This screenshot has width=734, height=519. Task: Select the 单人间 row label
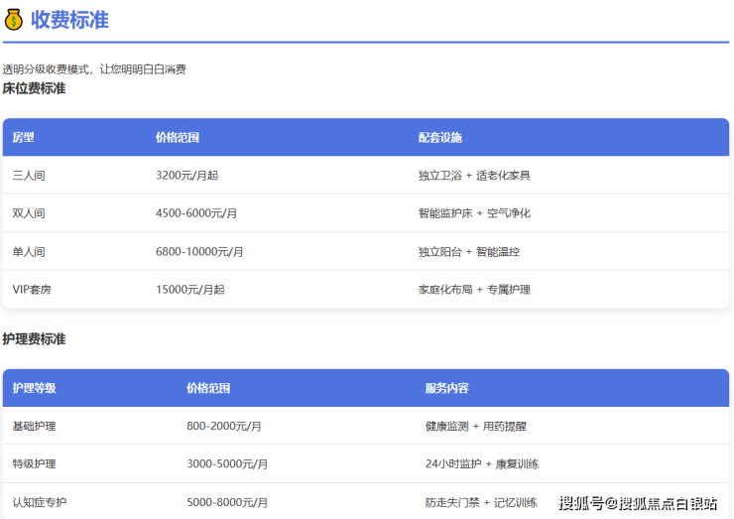(x=29, y=252)
